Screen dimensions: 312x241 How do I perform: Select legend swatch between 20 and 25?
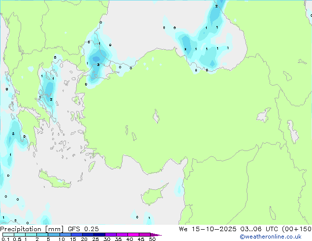(x=88, y=235)
